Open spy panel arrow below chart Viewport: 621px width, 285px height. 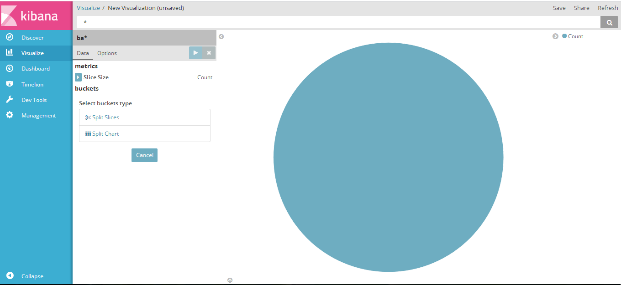pyautogui.click(x=230, y=280)
